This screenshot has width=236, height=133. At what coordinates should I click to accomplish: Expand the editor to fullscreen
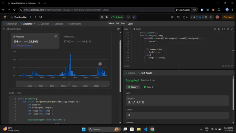(232, 29)
